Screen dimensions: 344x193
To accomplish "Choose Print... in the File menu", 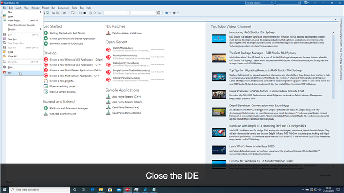I will tap(23, 67).
